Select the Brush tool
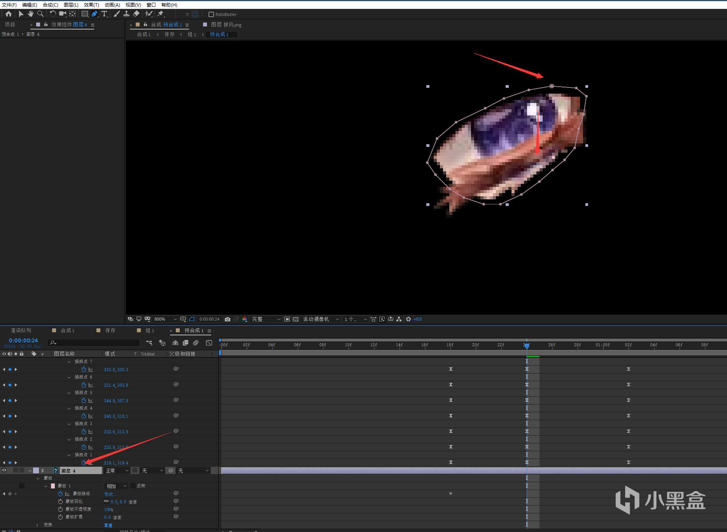This screenshot has height=532, width=727. tap(117, 14)
